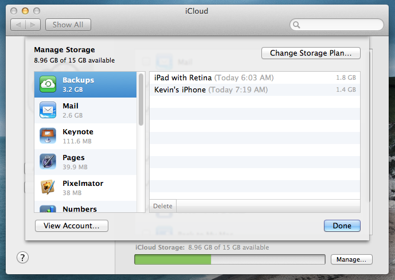This screenshot has height=280, width=395.
Task: Click the 1.4 GB size value
Action: click(x=346, y=90)
